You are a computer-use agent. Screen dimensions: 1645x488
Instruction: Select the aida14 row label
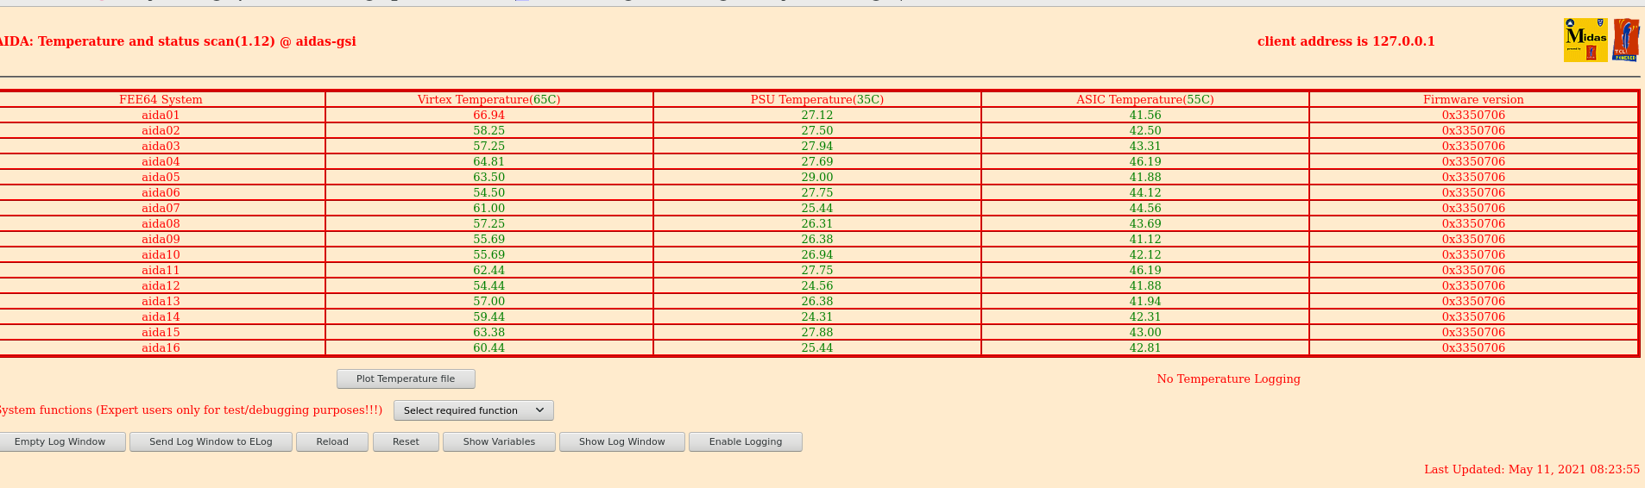(161, 316)
